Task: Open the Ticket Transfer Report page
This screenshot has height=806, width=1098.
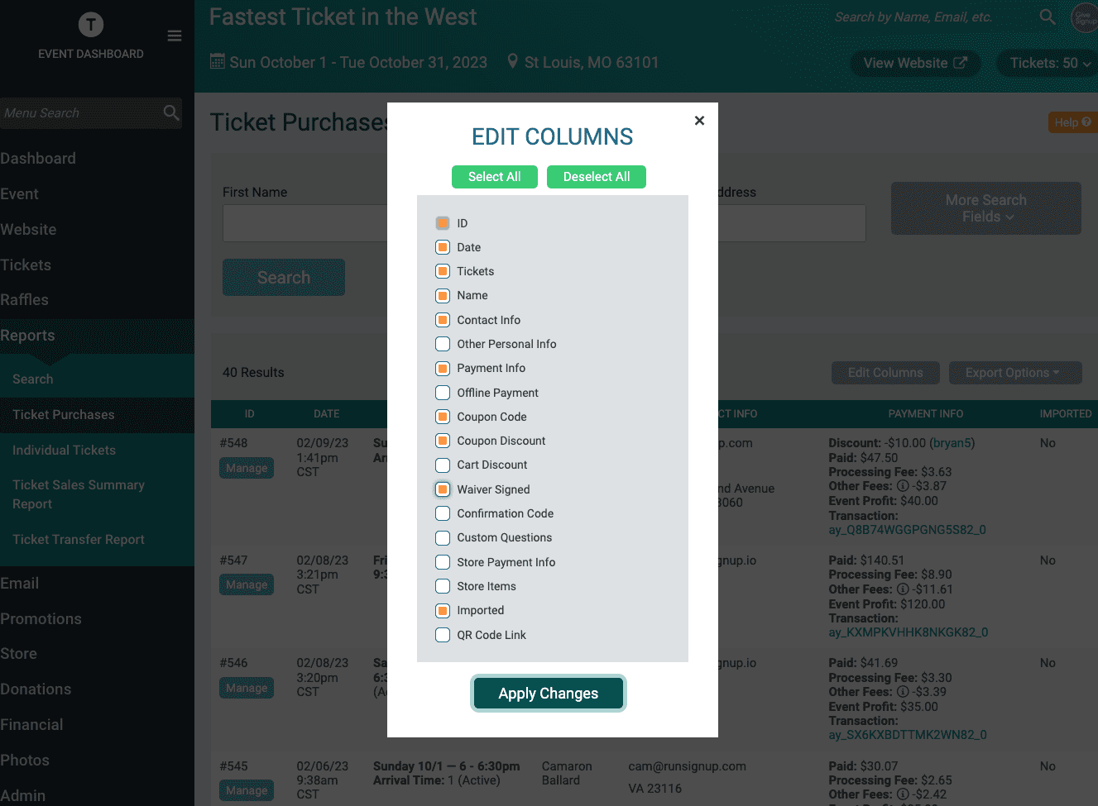Action: pos(78,539)
